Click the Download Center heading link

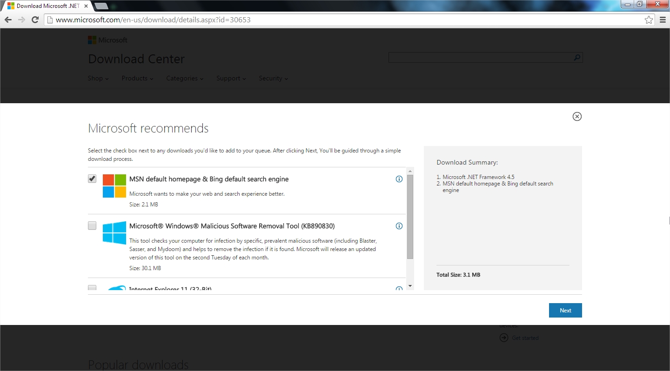coord(136,59)
